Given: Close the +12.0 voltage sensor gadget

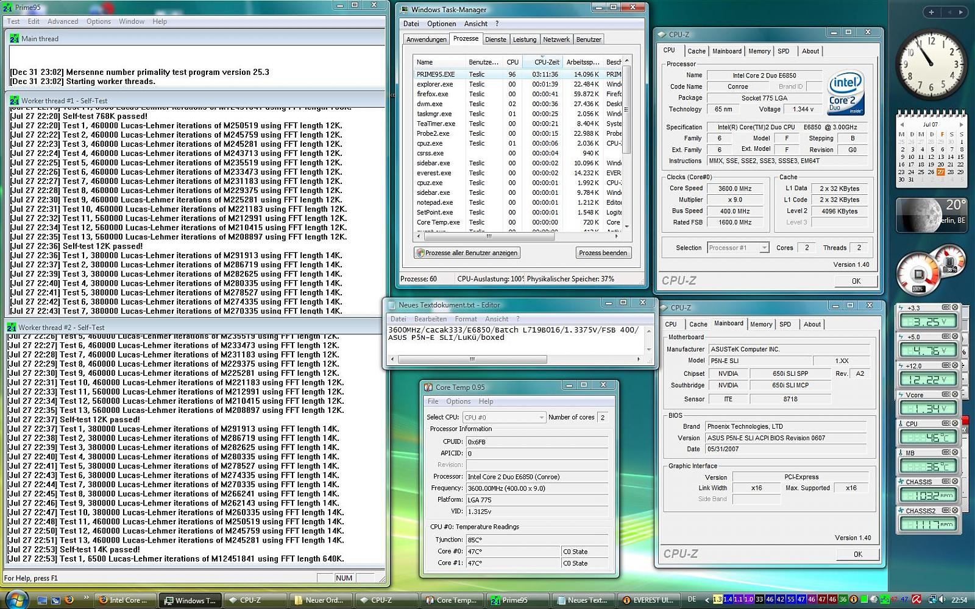Looking at the screenshot, I should (955, 365).
